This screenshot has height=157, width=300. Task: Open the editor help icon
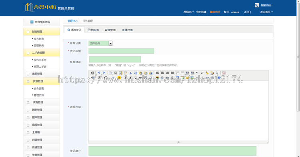219,78
